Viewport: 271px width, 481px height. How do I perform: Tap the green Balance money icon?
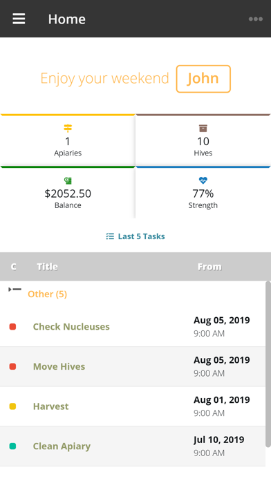coord(68,180)
